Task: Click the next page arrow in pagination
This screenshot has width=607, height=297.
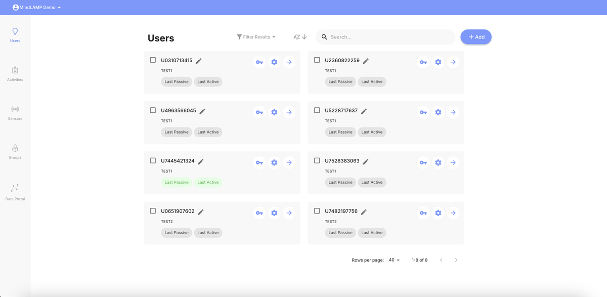Action: (456, 260)
